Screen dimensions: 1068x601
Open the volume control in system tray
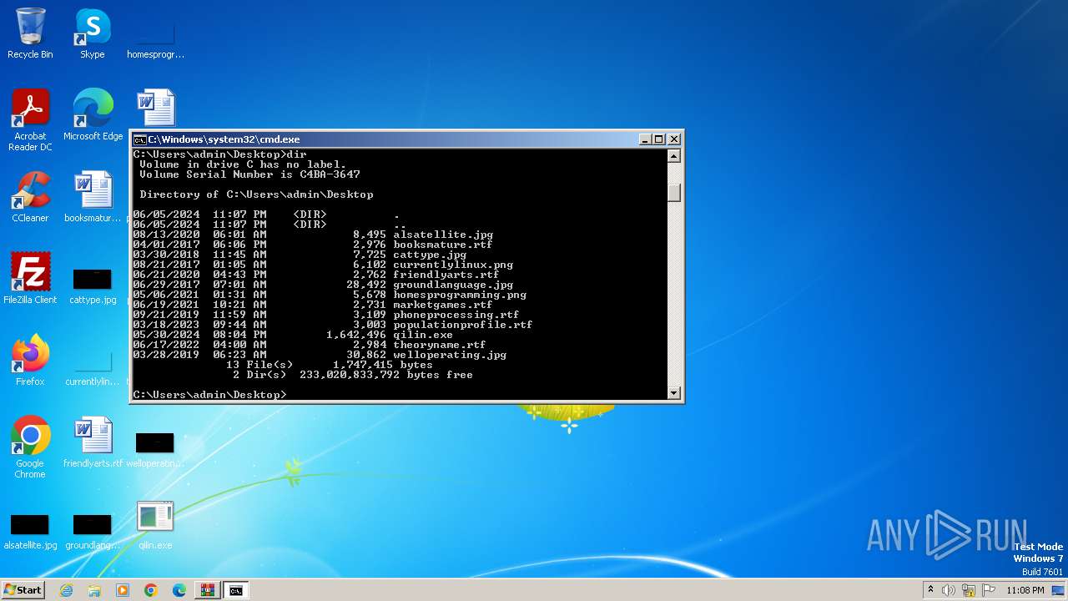pos(949,590)
